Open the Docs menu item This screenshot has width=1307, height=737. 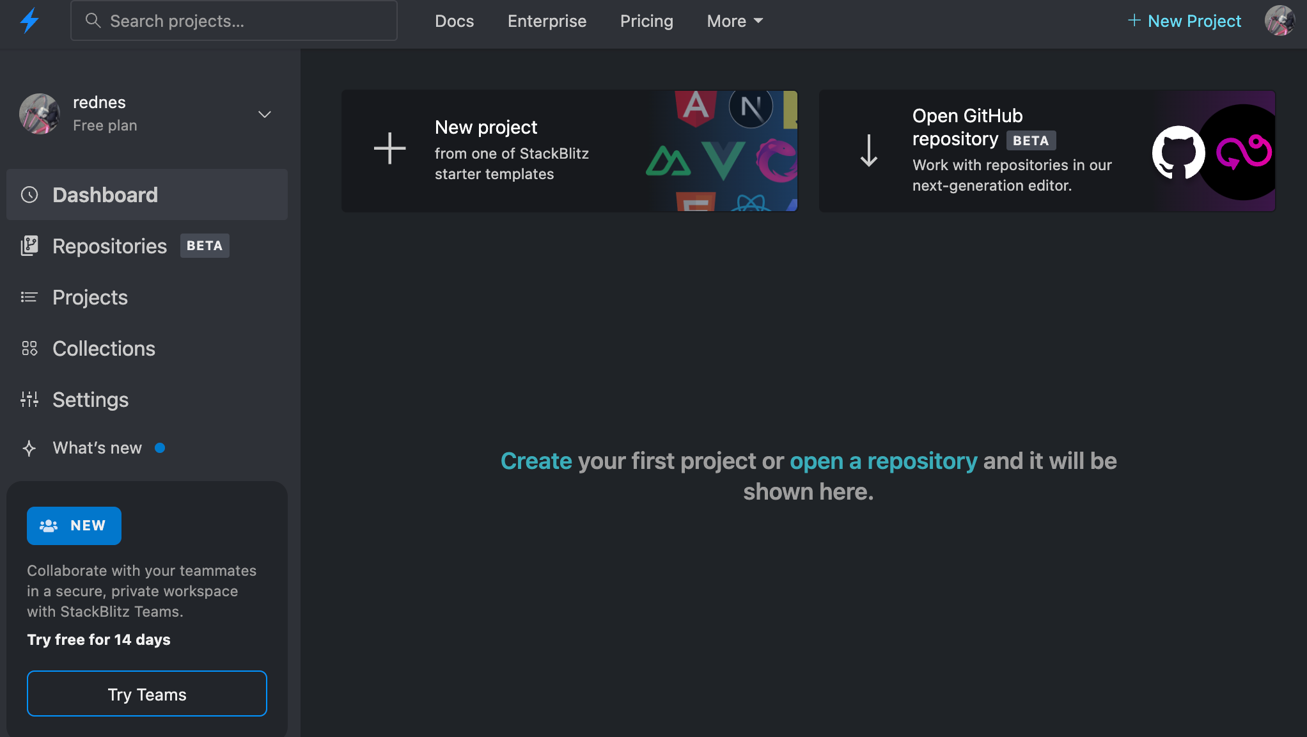[x=454, y=21]
